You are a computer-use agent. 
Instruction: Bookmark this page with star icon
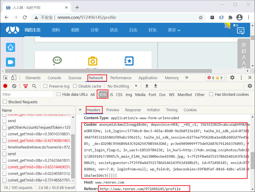point(201,17)
